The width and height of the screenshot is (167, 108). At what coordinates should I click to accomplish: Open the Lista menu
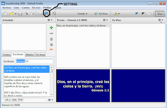16,8
